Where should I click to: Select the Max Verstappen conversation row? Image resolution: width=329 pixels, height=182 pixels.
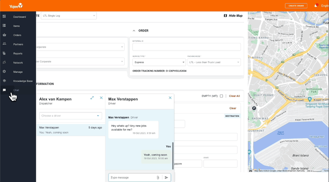71,130
